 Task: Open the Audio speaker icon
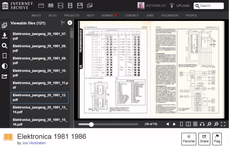pyautogui.click(x=70, y=6)
